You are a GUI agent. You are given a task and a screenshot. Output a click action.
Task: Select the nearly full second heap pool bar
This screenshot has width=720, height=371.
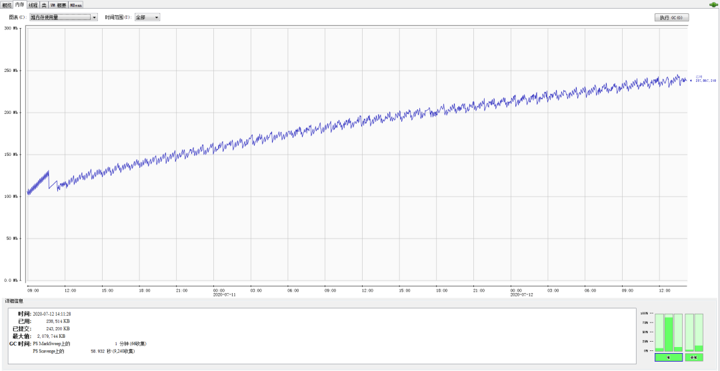point(669,333)
